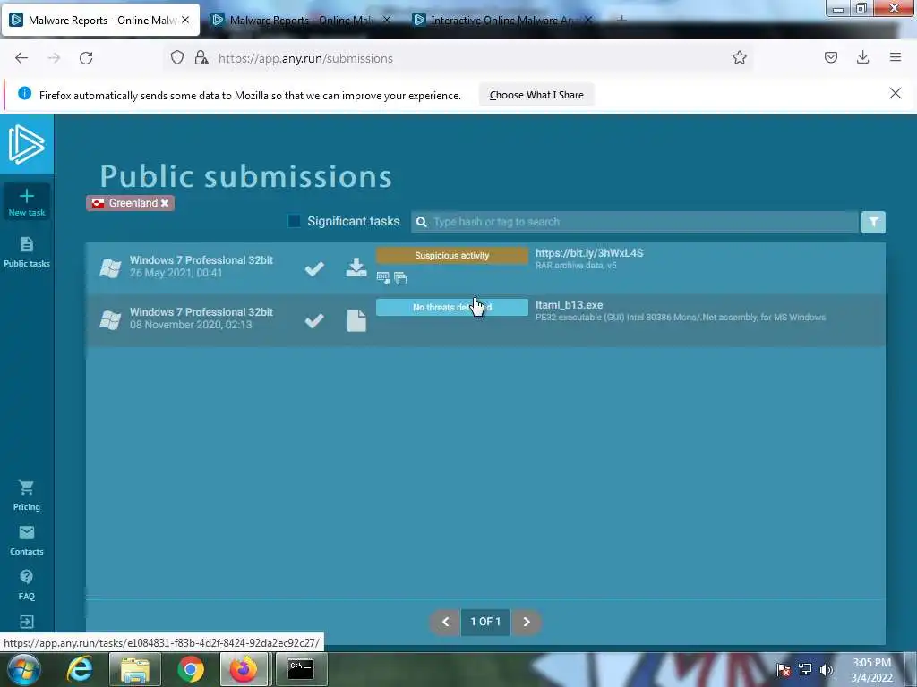
Task: Open the Contacts page
Action: pyautogui.click(x=26, y=540)
